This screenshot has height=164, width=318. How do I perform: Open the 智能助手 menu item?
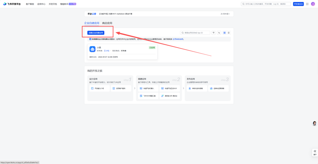click(x=68, y=4)
